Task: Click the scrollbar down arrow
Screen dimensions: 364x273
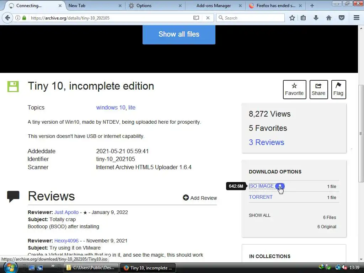Action: pyautogui.click(x=361, y=259)
